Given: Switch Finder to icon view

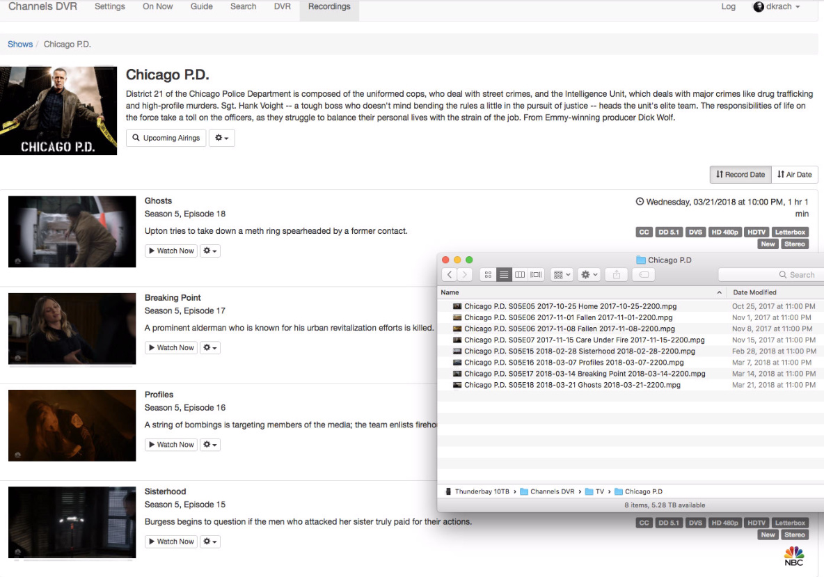Looking at the screenshot, I should click(x=488, y=275).
